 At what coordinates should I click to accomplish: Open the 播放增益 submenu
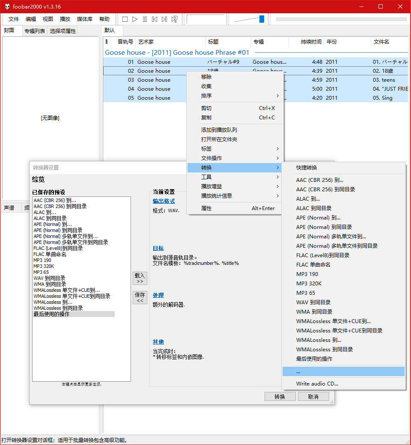(235, 187)
